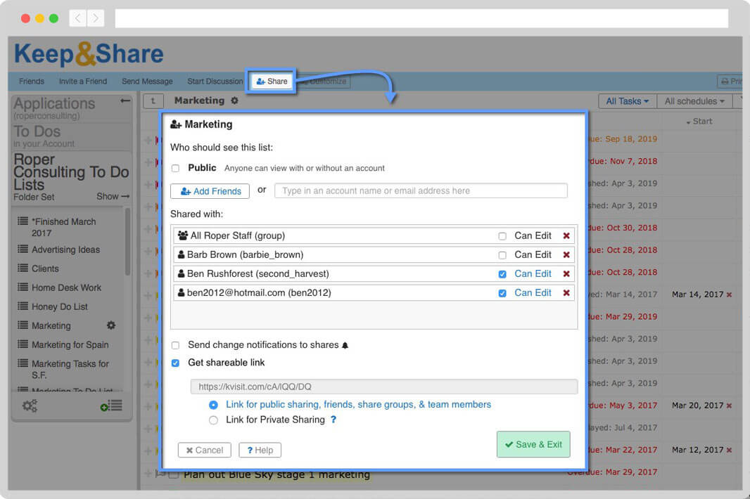Click the browser address bar
This screenshot has width=750, height=499.
pyautogui.click(x=421, y=19)
